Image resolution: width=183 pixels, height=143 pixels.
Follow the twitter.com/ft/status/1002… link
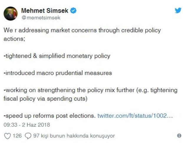(135, 116)
